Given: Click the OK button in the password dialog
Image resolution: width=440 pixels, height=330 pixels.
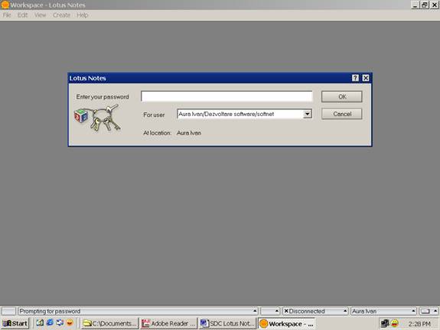Looking at the screenshot, I should pos(342,97).
